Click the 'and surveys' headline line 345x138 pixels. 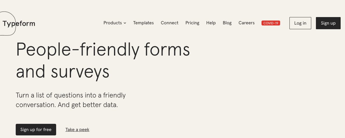[x=63, y=72]
